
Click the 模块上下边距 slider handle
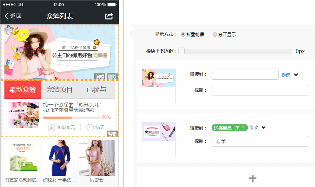coord(181,51)
